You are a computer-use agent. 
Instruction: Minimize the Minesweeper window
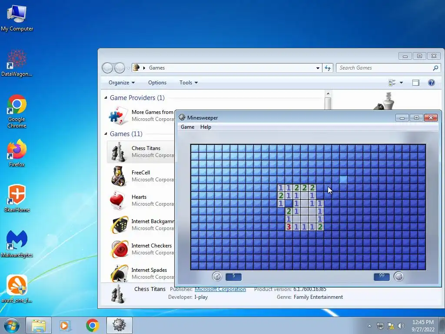pyautogui.click(x=402, y=117)
